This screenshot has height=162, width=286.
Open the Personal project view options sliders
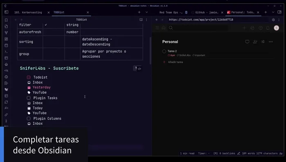pyautogui.click(x=263, y=42)
